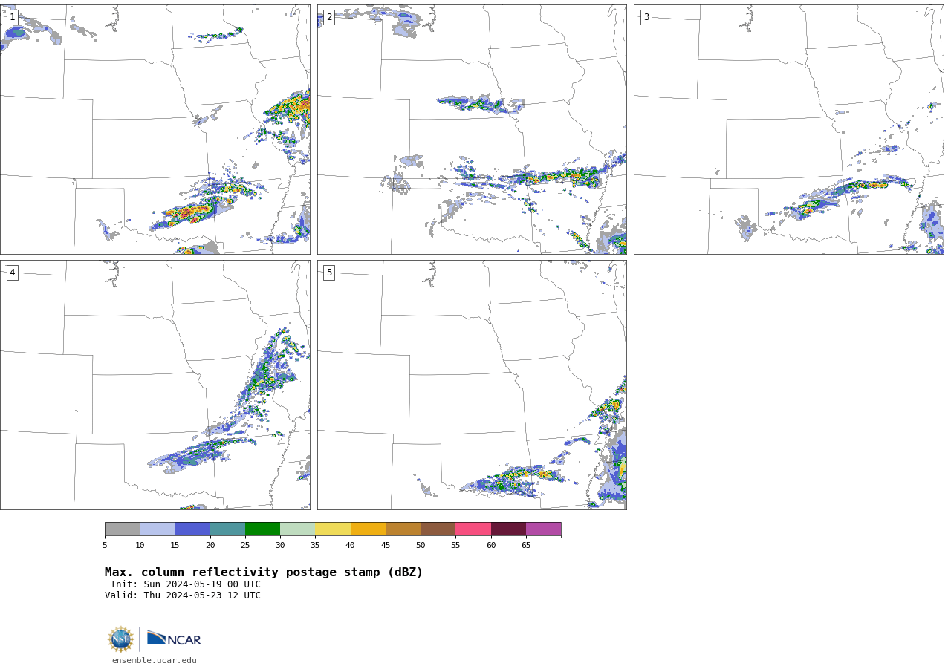
Task: Click the 'Max. column reflectivity postage stamp (dBZ)' title
Action: 264,572
